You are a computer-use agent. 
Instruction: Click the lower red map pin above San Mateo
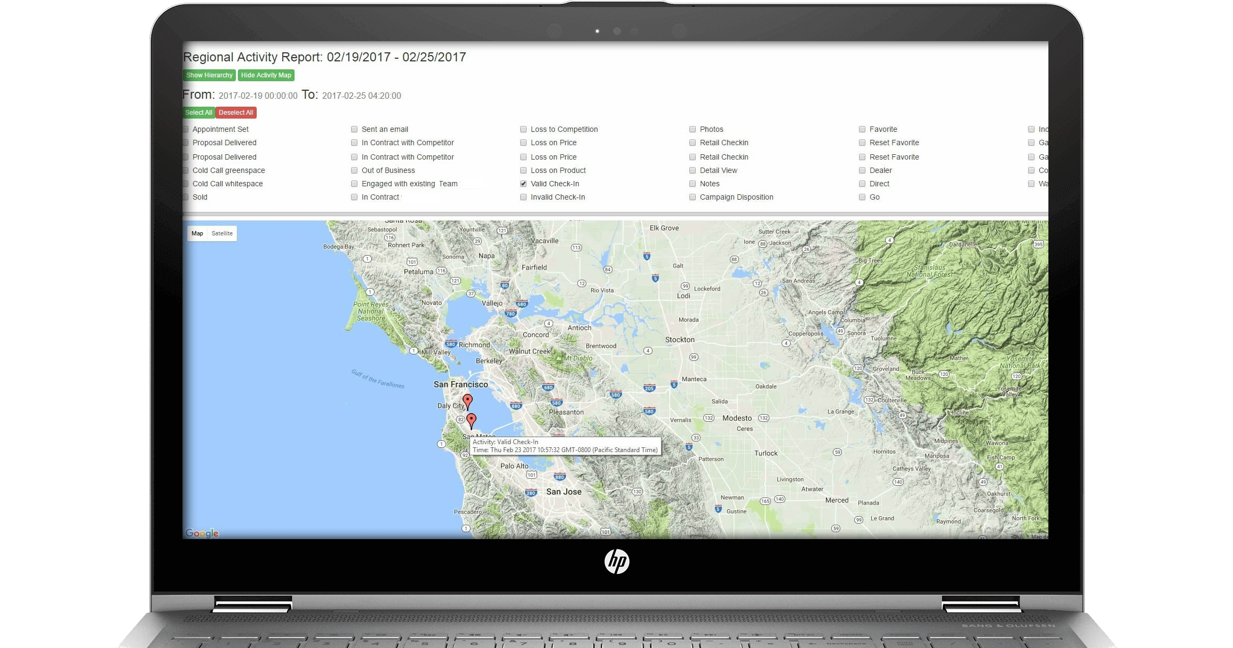(471, 420)
